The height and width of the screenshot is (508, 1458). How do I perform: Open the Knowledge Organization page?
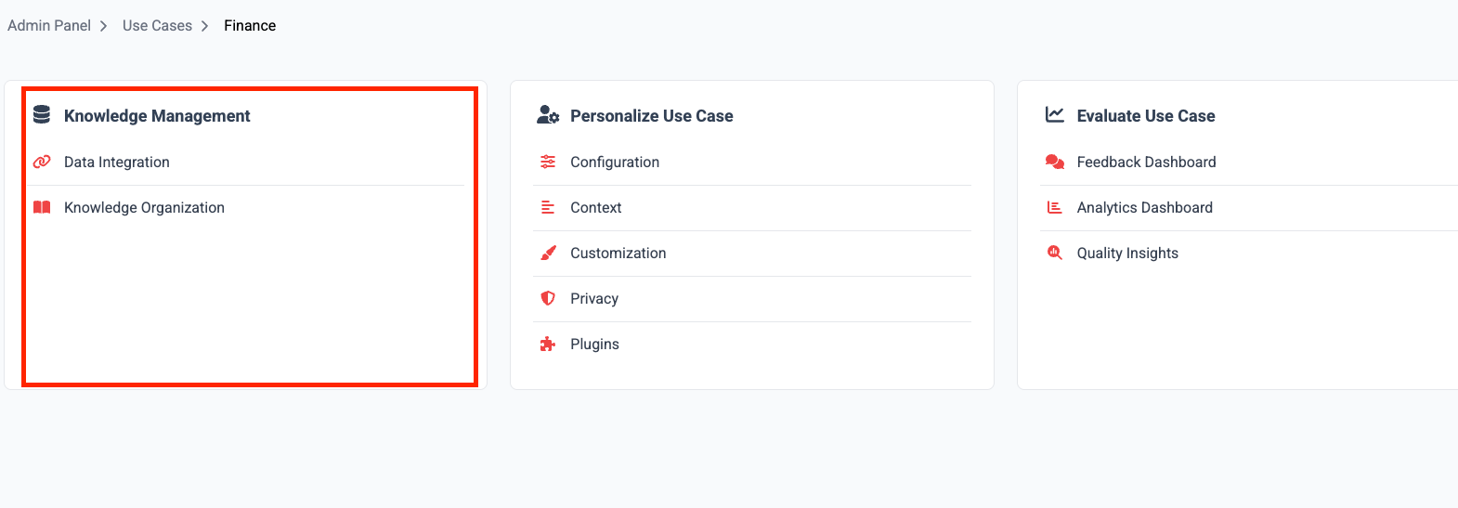pyautogui.click(x=144, y=207)
